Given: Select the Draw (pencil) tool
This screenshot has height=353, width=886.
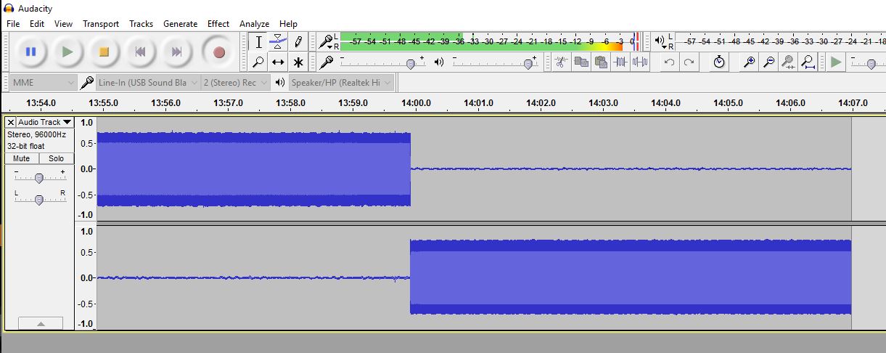Looking at the screenshot, I should [x=298, y=42].
